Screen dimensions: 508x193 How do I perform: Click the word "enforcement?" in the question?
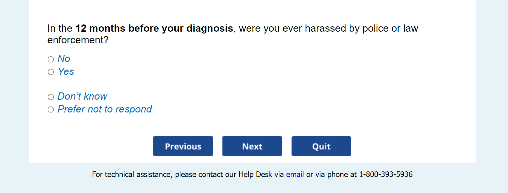[x=78, y=40]
